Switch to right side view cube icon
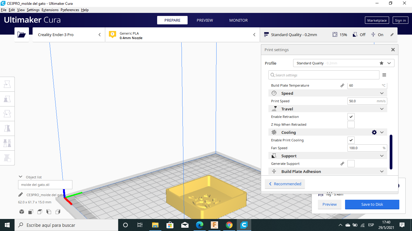 click(x=58, y=212)
